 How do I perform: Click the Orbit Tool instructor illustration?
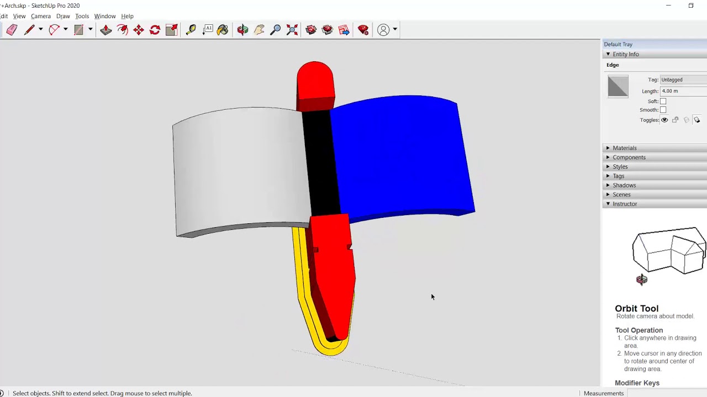pyautogui.click(x=669, y=256)
